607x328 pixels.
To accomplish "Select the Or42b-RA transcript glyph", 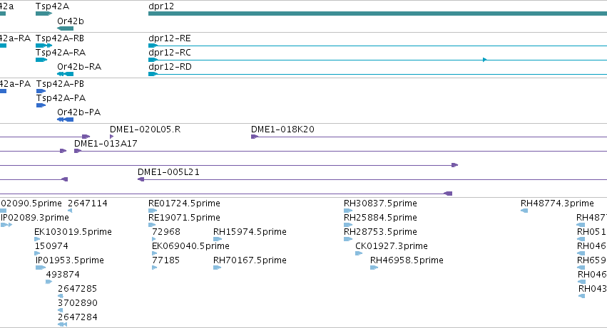I will pos(65,74).
